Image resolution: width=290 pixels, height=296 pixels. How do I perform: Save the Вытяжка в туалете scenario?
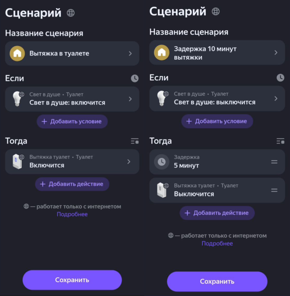click(x=72, y=280)
